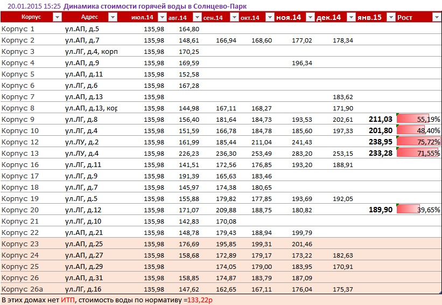This screenshot has height=305, width=442.
Task: Click value 226,23 in Корпус 13 row
Action: 189,153
